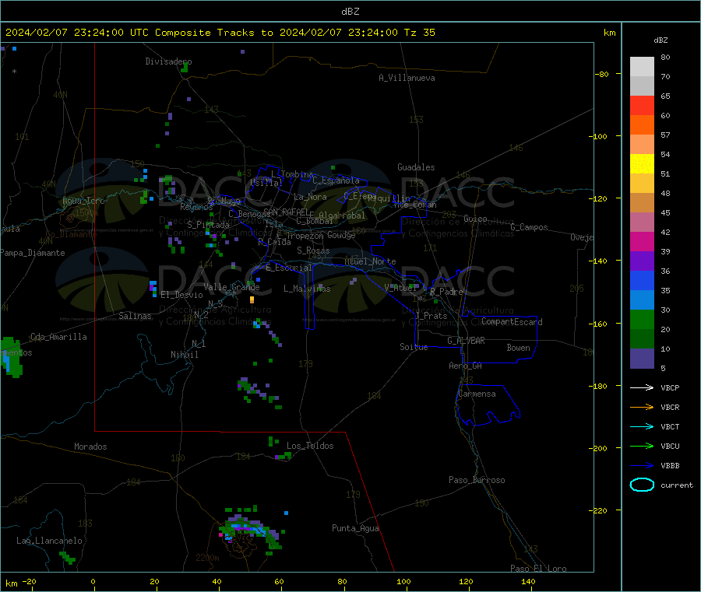Click the CompantEscard map label

pos(513,322)
